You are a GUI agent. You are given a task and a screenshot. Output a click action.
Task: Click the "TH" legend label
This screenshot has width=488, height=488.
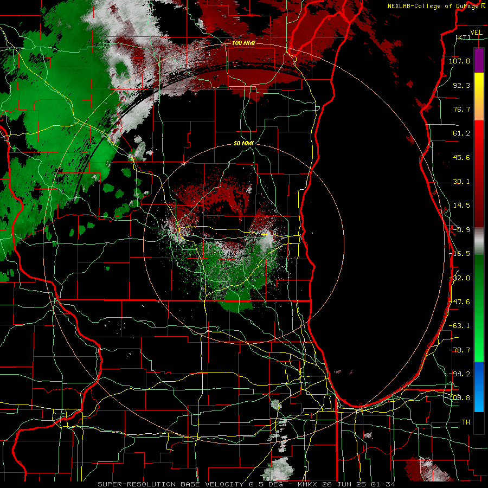coord(466,422)
